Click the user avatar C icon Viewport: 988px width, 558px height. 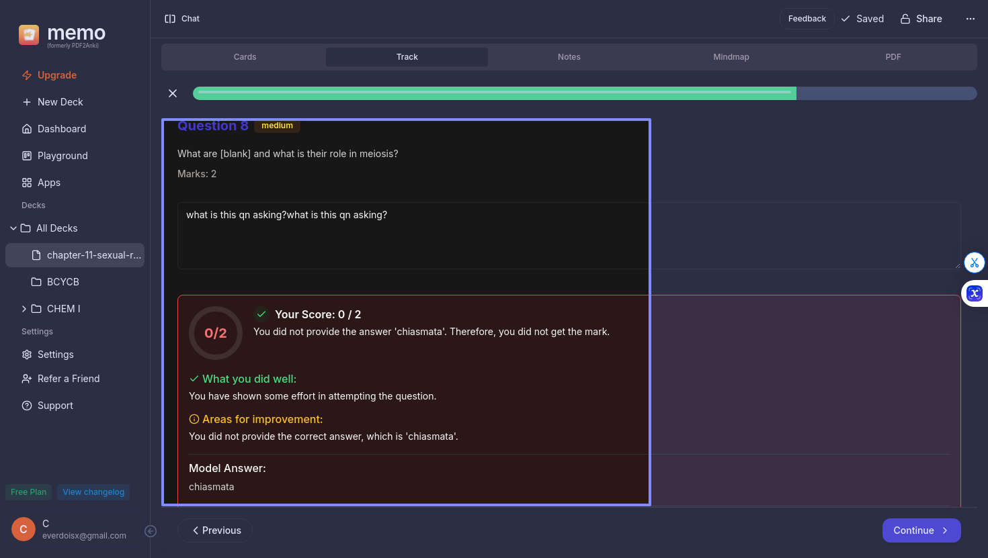point(24,529)
